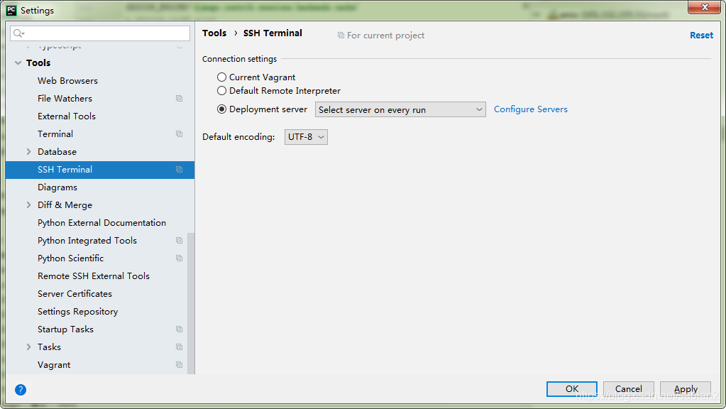Go to External Tools settings
This screenshot has width=726, height=409.
click(67, 116)
